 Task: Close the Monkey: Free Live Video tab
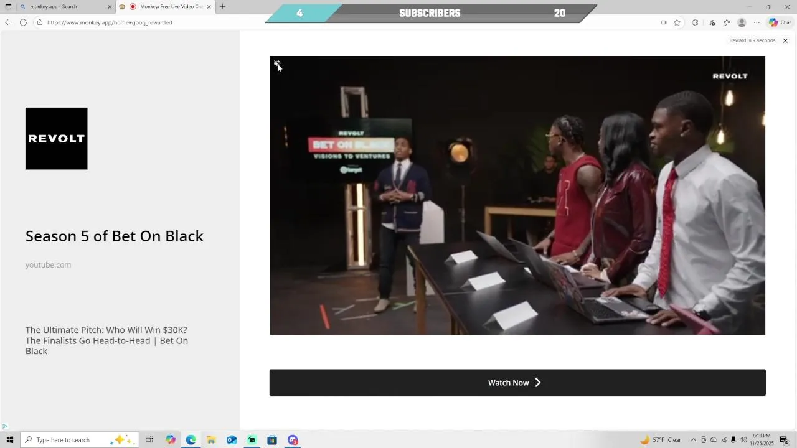click(209, 7)
